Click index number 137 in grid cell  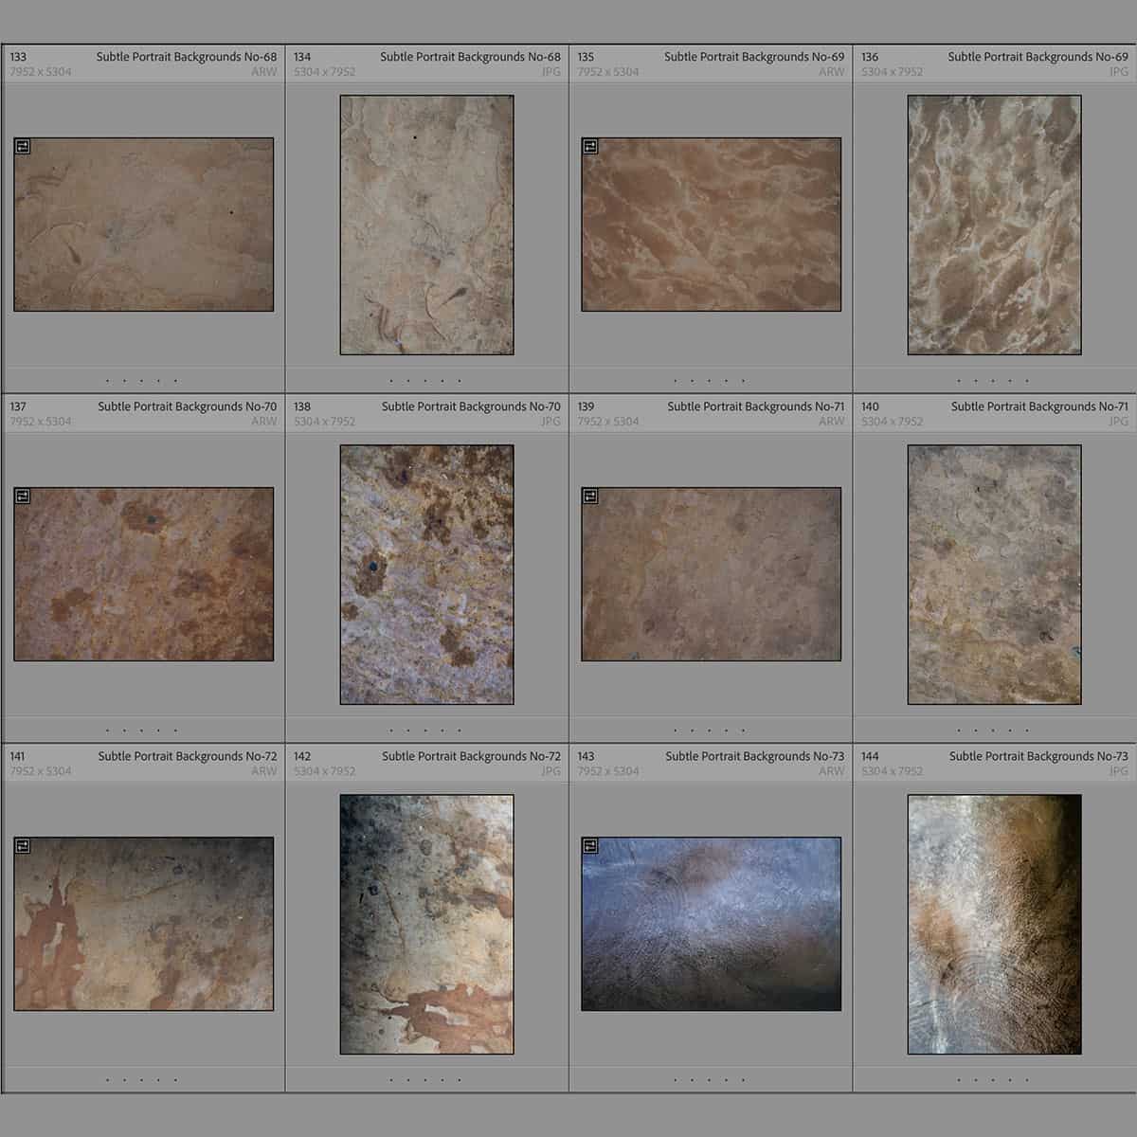click(18, 406)
